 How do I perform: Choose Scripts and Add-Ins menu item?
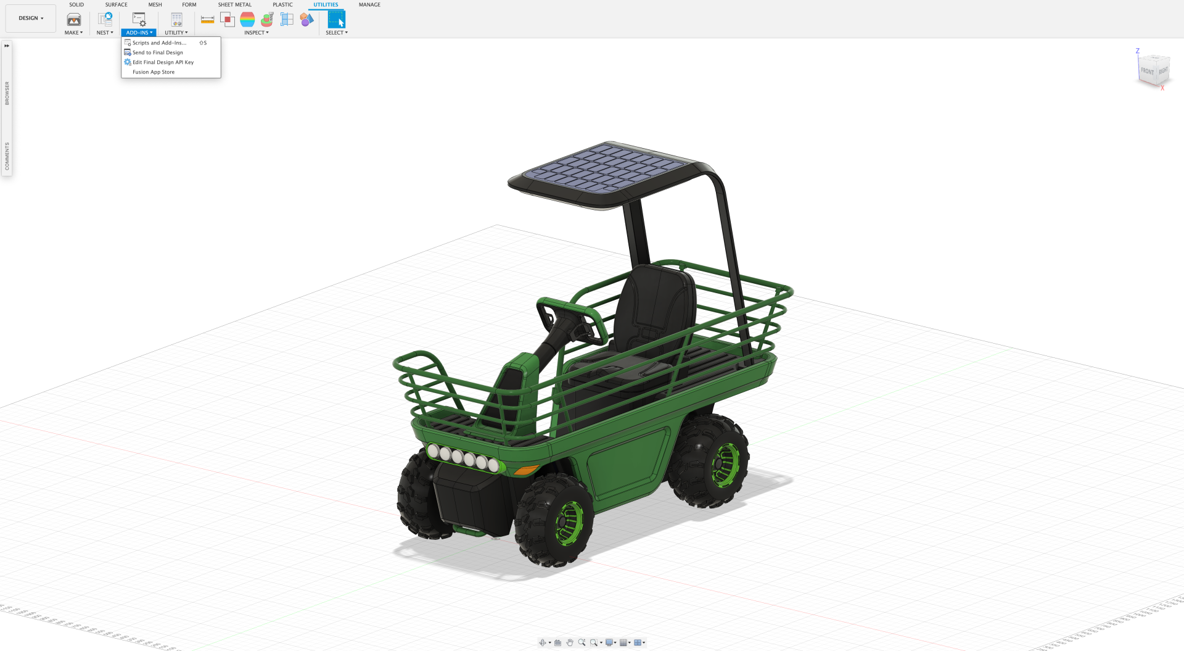tap(171, 43)
